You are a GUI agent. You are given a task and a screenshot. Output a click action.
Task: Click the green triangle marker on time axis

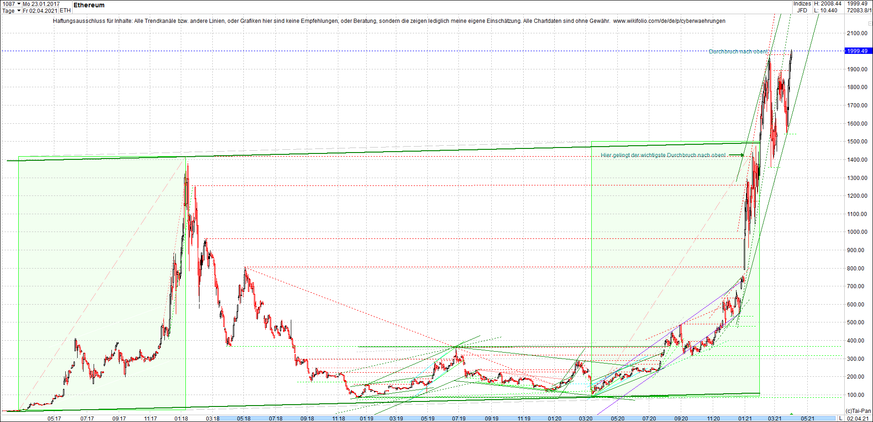[x=792, y=413]
